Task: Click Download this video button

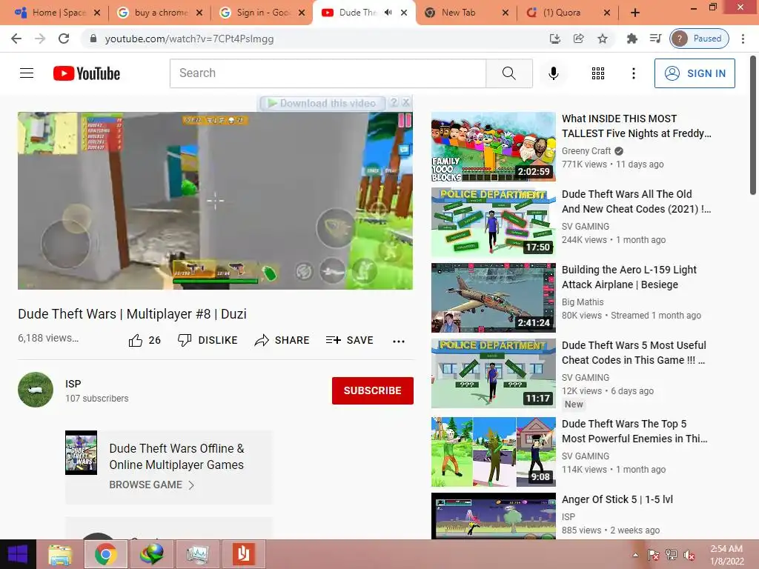Action: 322,103
